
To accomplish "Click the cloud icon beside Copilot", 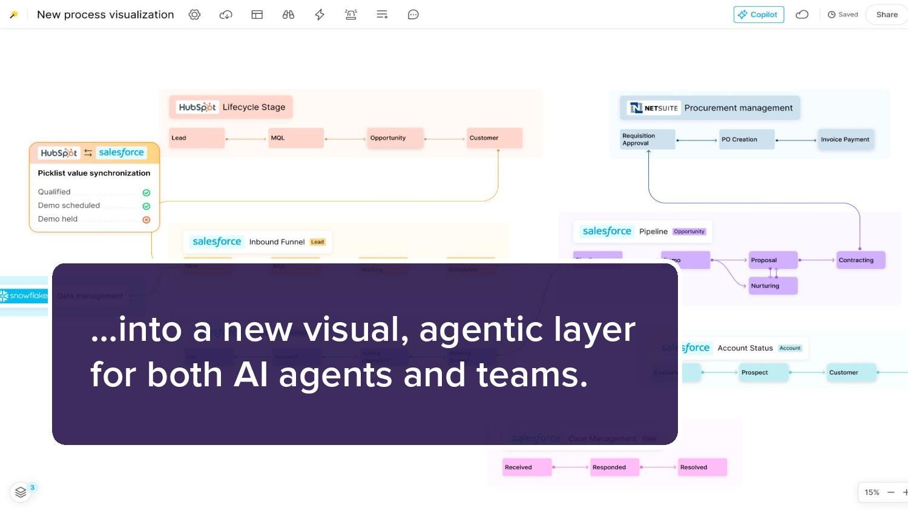I will (x=802, y=15).
